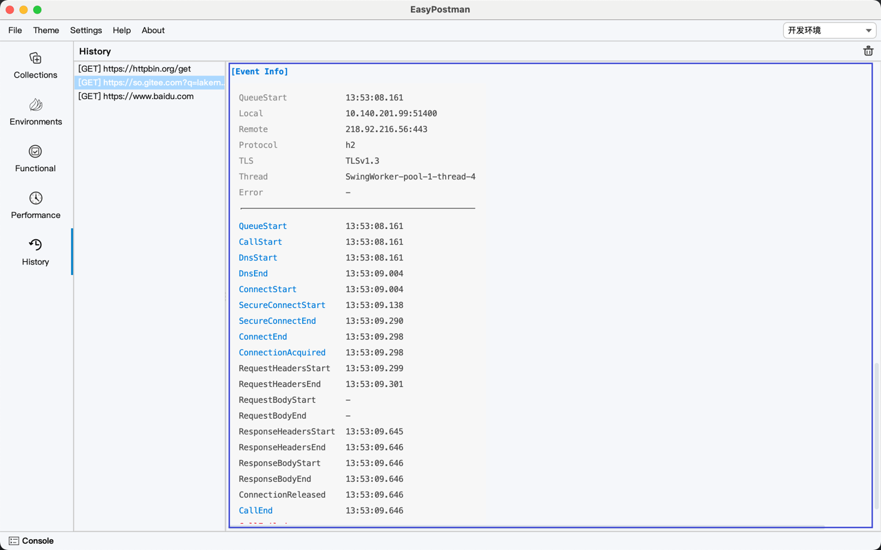Open the Collections sidebar panel
Viewport: 881px width, 550px height.
[36, 65]
